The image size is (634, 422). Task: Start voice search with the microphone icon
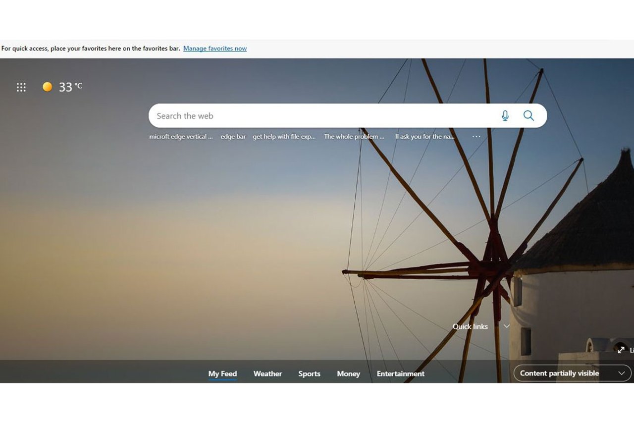(505, 115)
